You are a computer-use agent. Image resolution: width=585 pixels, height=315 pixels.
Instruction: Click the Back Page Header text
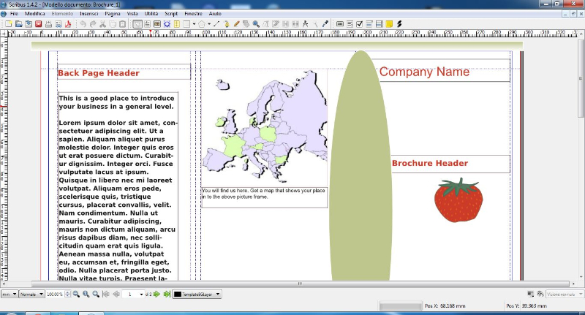pyautogui.click(x=99, y=73)
